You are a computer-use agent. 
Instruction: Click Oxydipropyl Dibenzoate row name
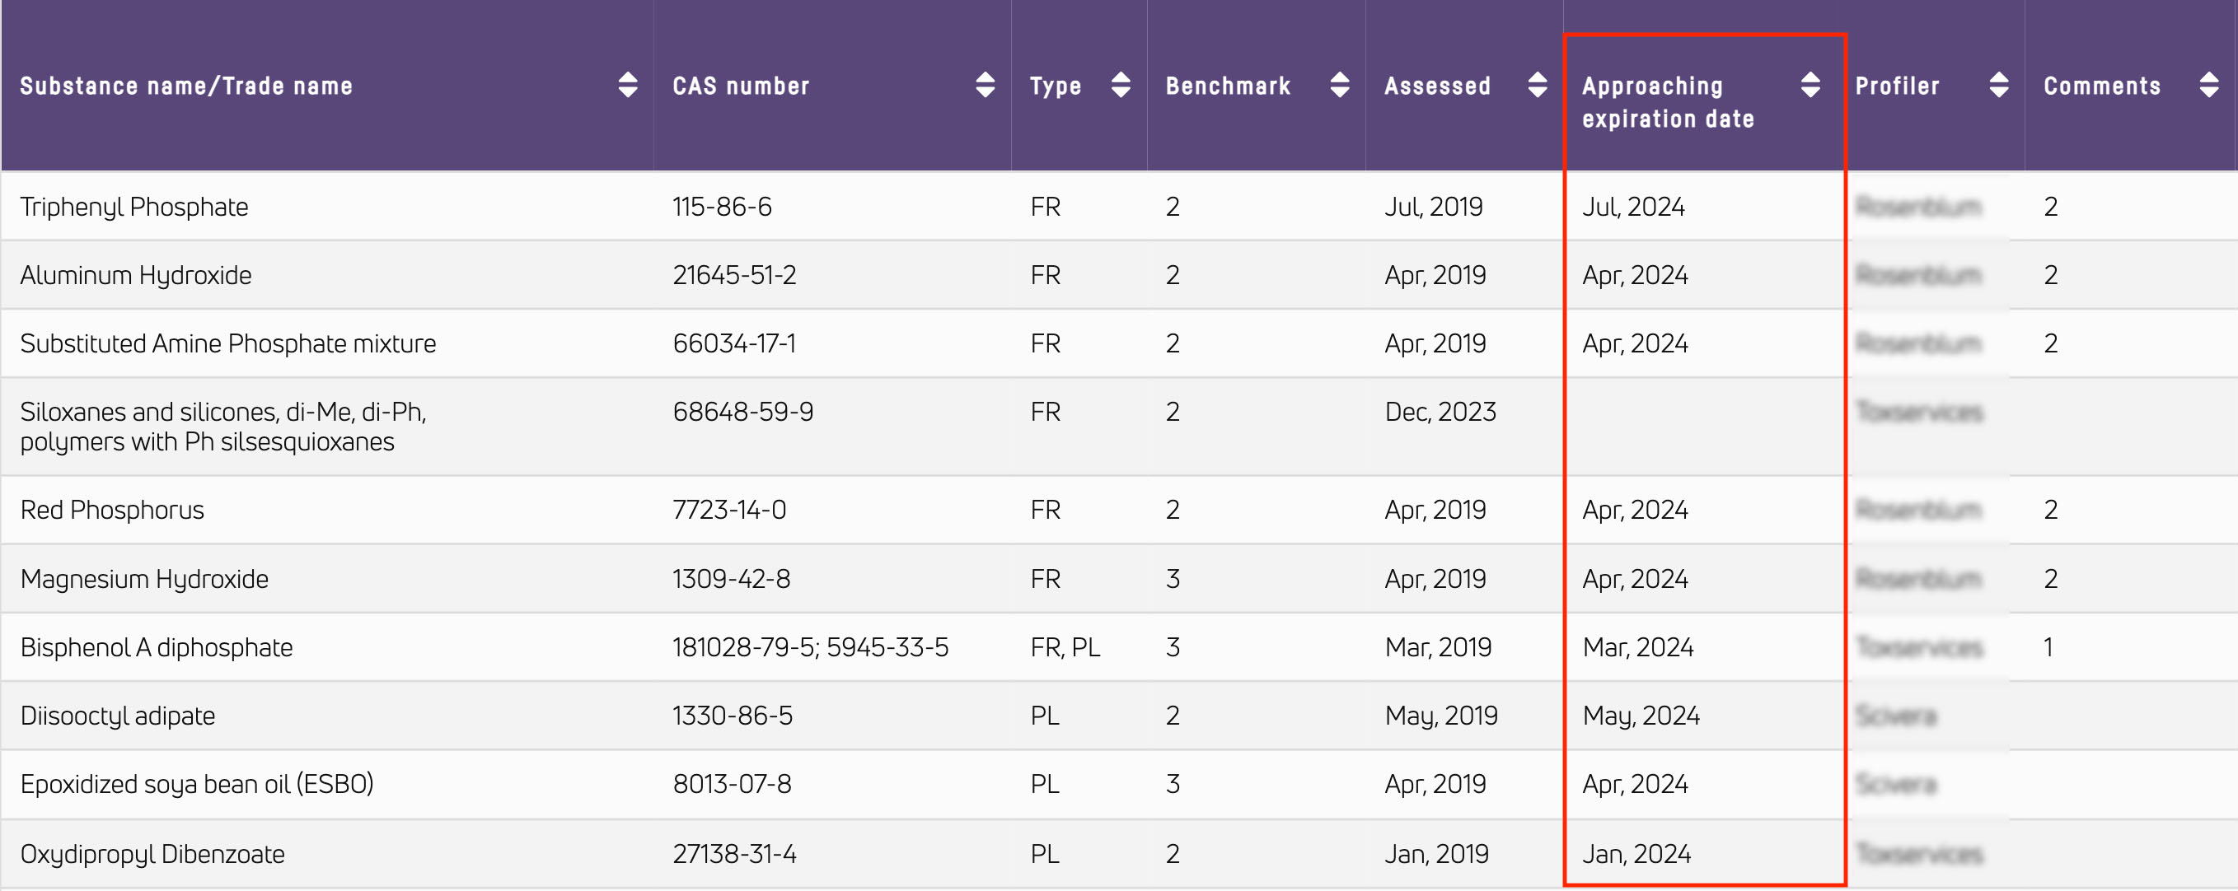tap(152, 855)
